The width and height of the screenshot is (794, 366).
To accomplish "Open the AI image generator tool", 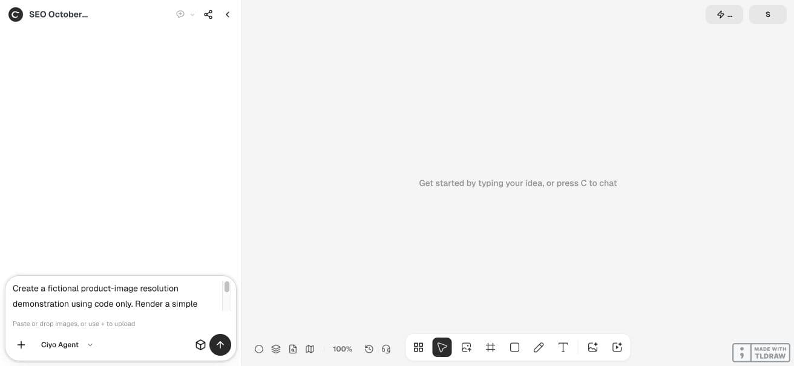I will point(593,347).
